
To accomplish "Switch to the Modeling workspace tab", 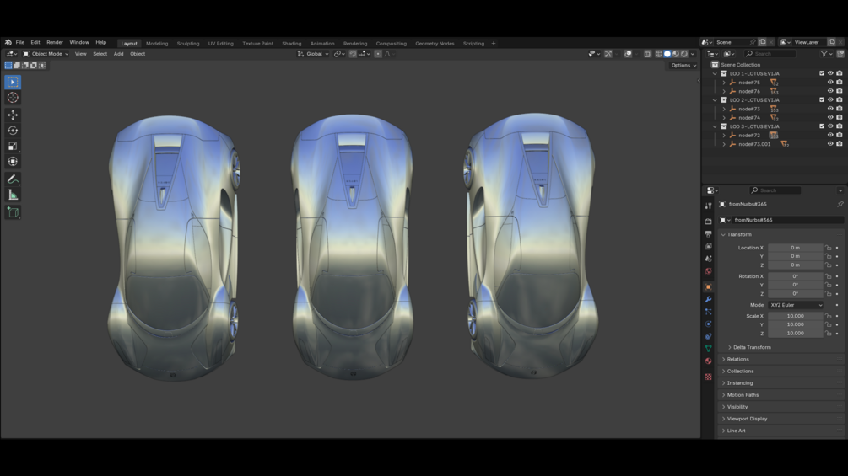I will [x=157, y=44].
